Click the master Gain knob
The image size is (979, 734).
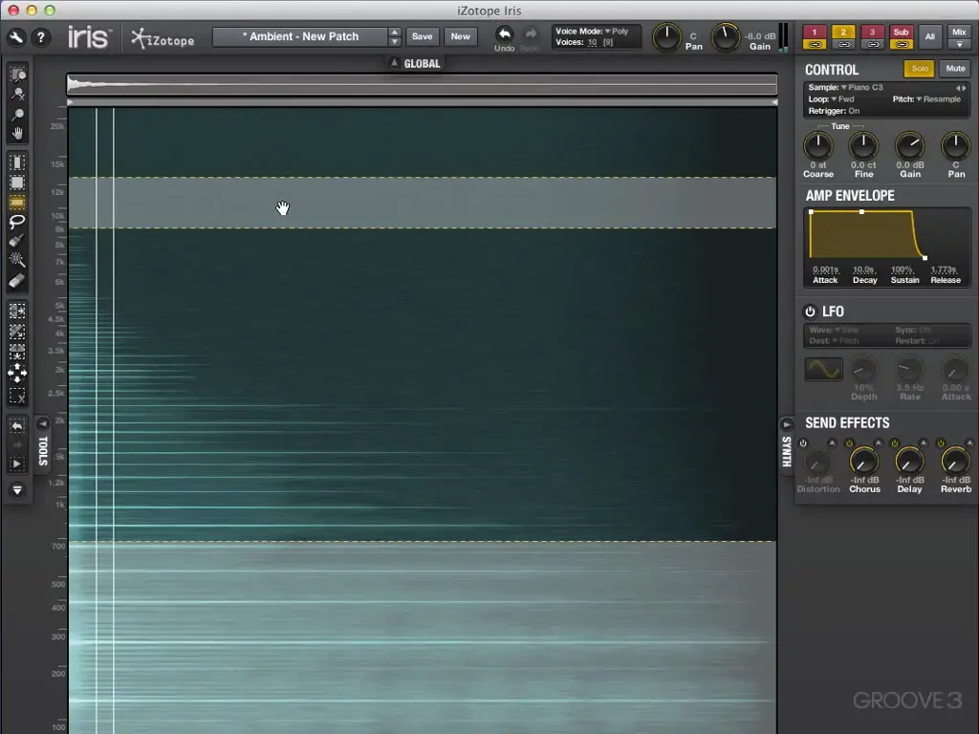pos(725,37)
